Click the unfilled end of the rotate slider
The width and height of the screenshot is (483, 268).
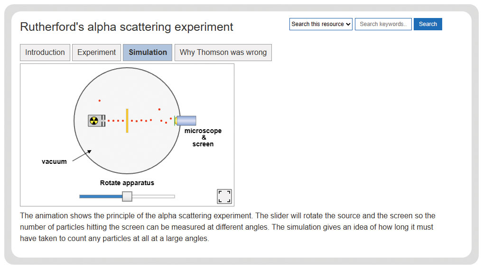click(x=153, y=197)
